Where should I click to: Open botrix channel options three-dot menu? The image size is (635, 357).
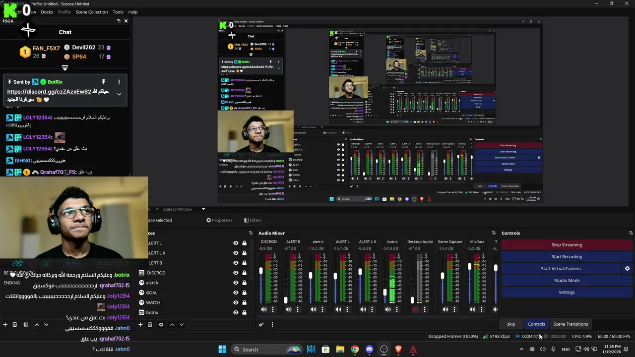(397, 309)
